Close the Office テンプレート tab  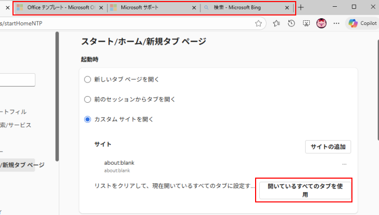(x=101, y=8)
